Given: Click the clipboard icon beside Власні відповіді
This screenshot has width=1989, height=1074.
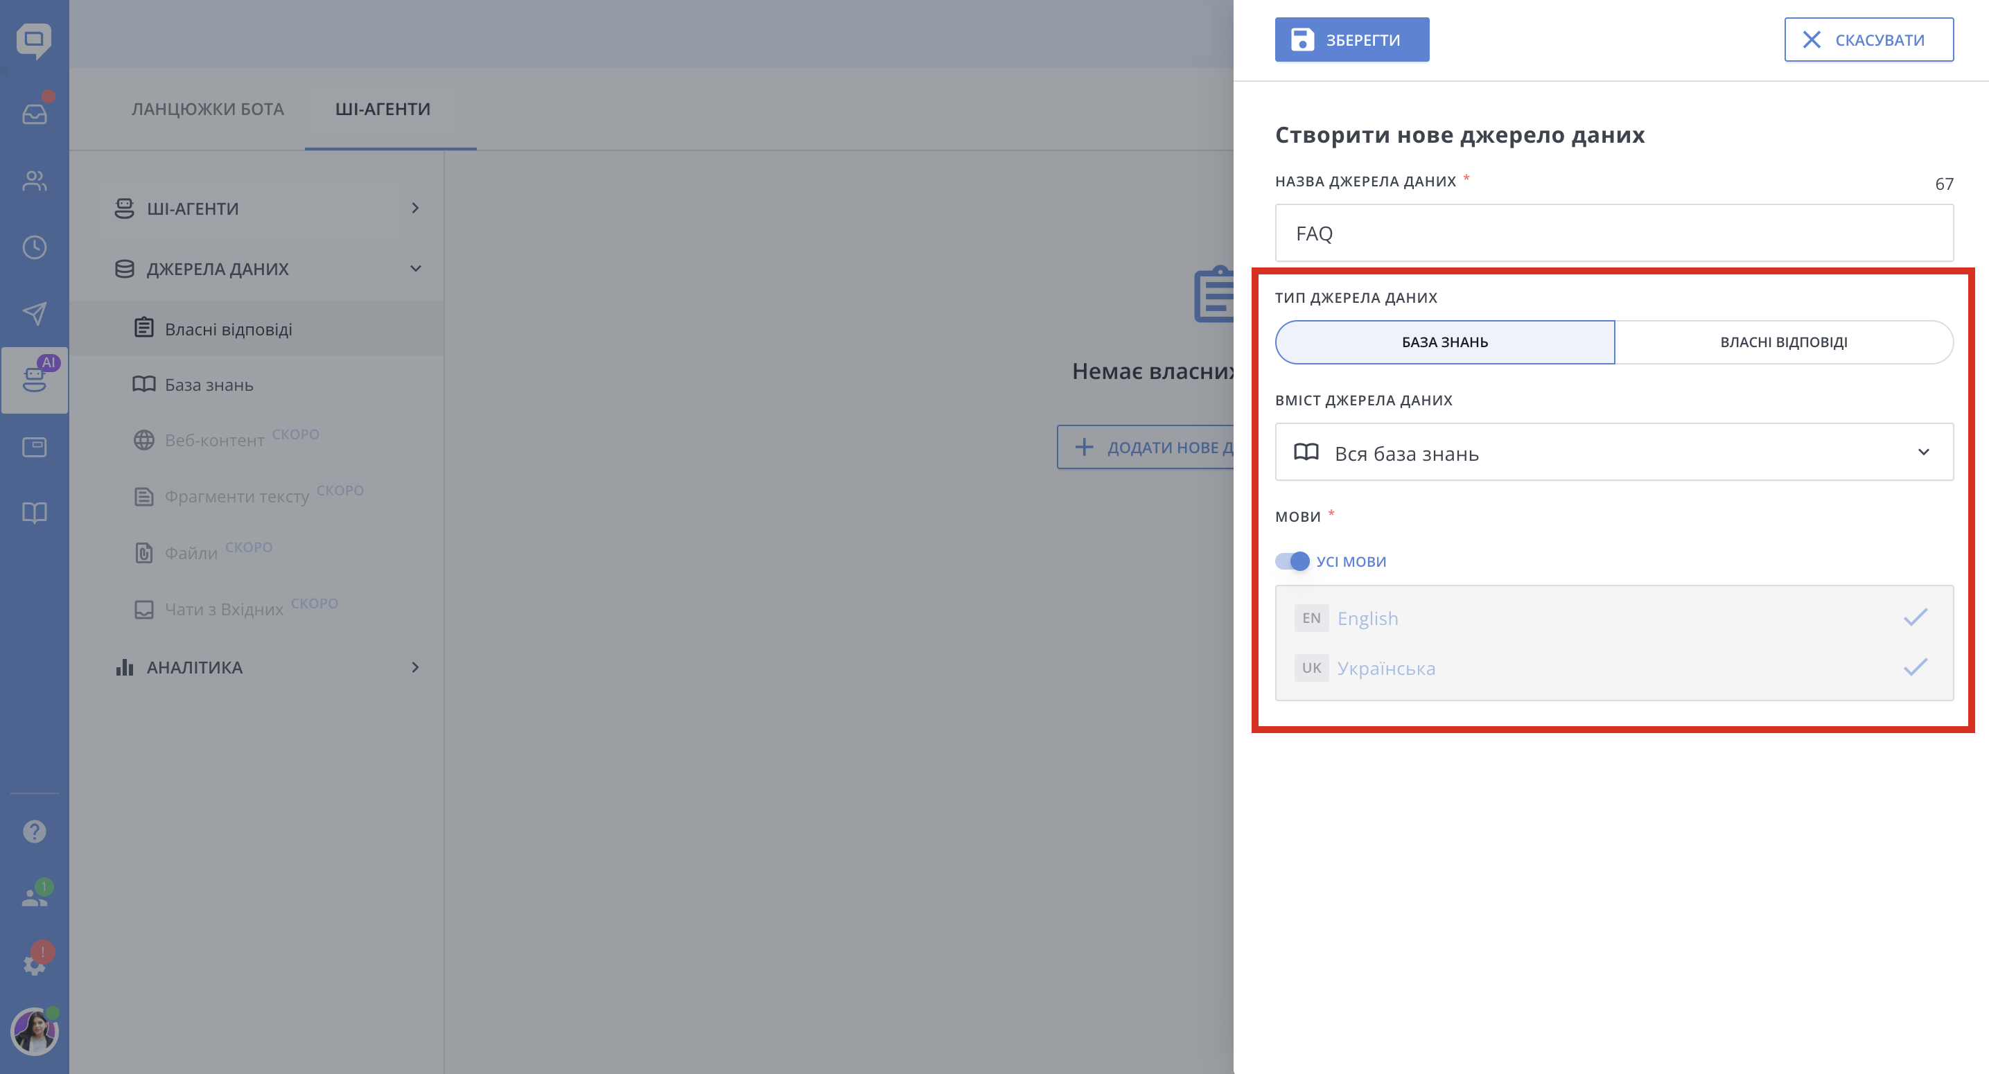Looking at the screenshot, I should point(143,327).
